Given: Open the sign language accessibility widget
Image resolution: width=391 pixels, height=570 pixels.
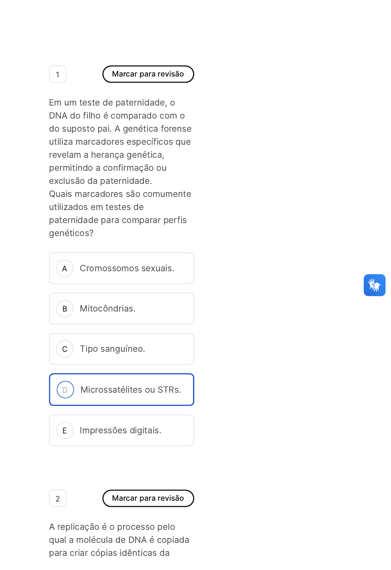Looking at the screenshot, I should [374, 285].
